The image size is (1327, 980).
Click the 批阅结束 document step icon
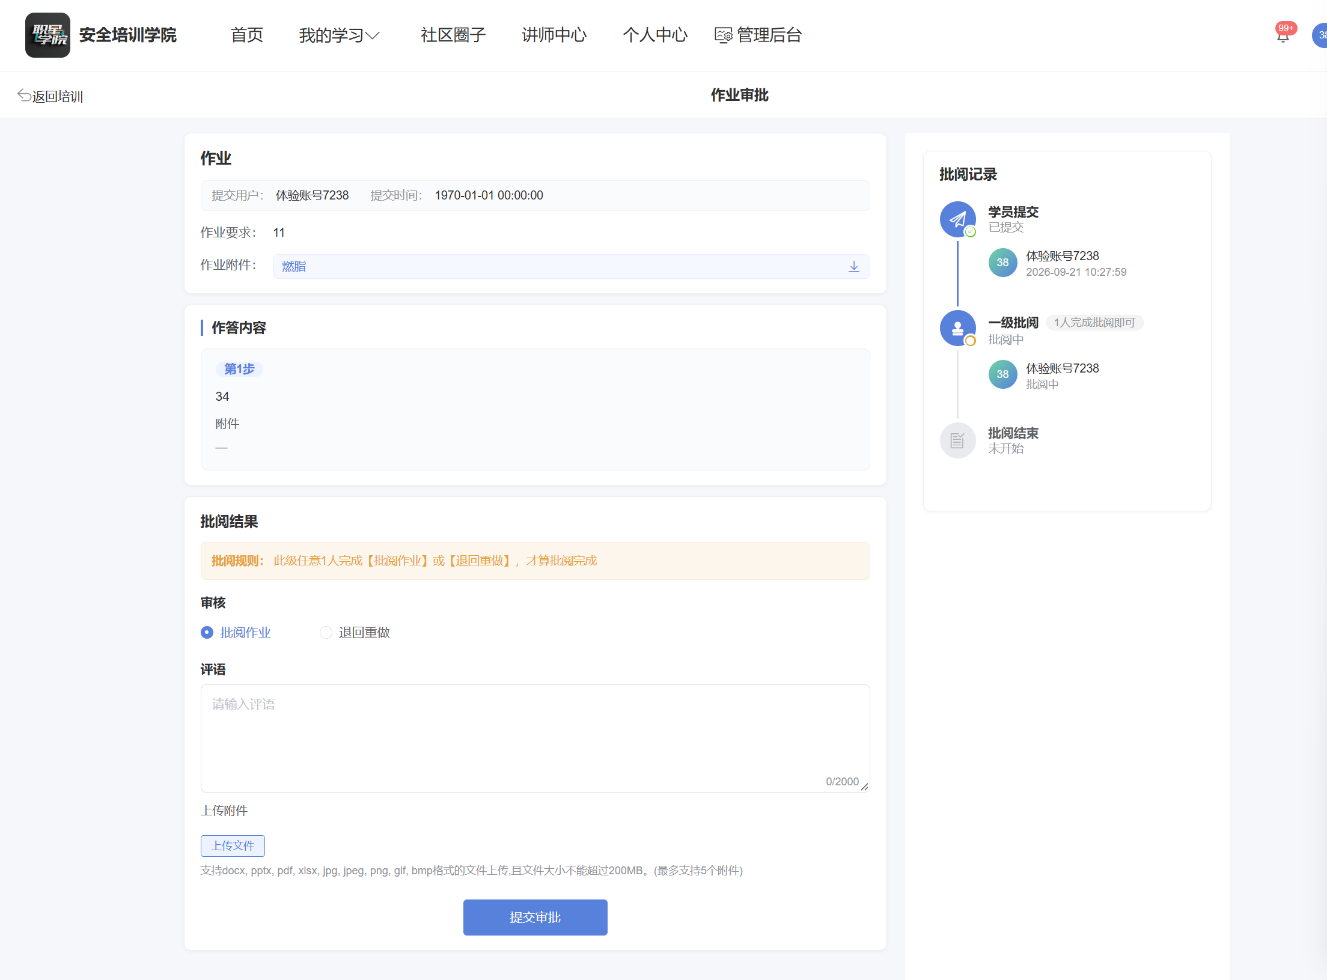pyautogui.click(x=957, y=440)
